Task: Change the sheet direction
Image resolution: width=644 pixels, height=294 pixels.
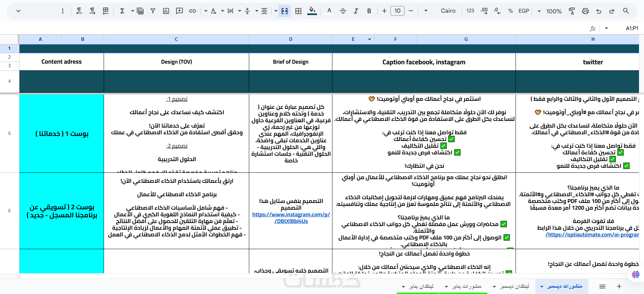Action: (106, 11)
